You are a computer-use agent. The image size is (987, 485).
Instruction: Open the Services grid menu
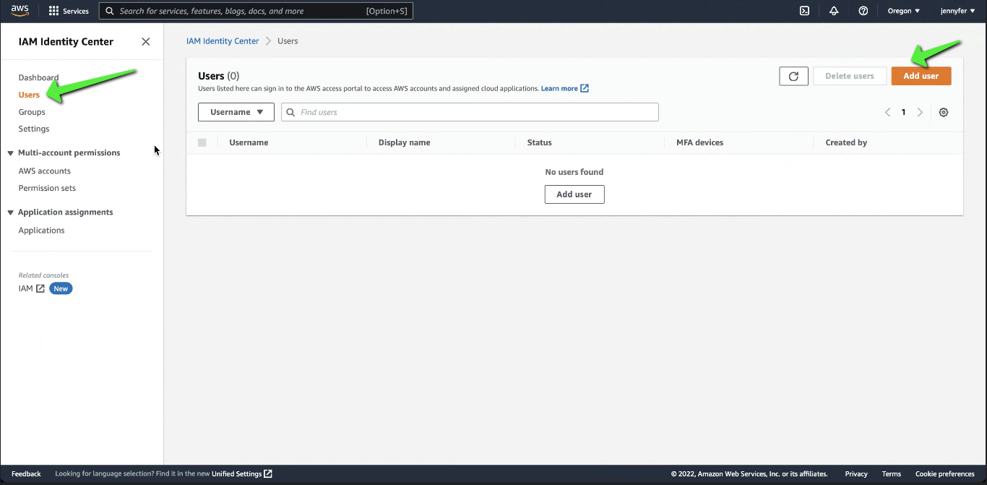(69, 11)
